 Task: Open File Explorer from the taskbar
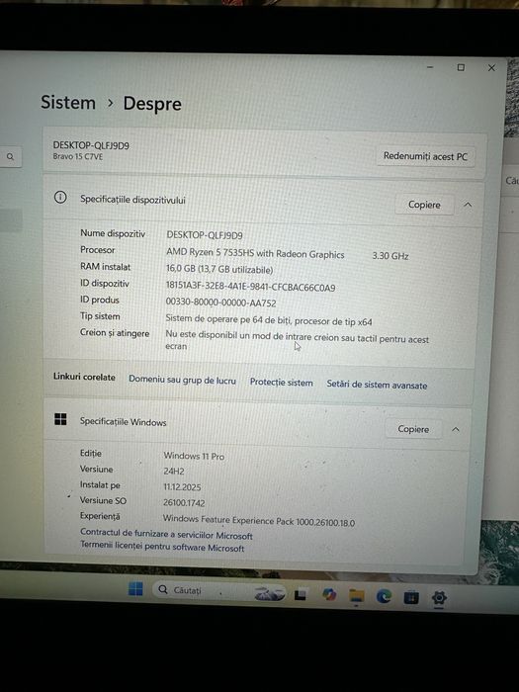point(356,596)
